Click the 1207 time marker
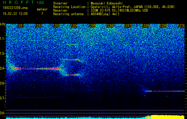The image size is (187, 119). click(128, 26)
